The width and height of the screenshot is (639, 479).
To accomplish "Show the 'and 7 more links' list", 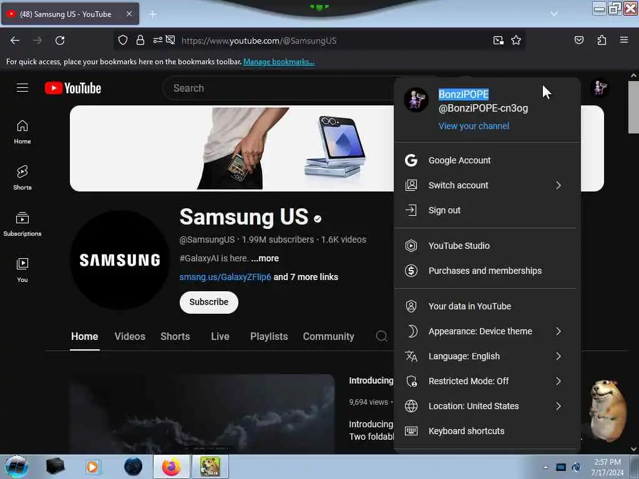I will point(306,277).
